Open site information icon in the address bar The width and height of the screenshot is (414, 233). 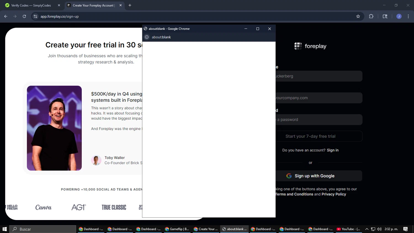point(35,17)
